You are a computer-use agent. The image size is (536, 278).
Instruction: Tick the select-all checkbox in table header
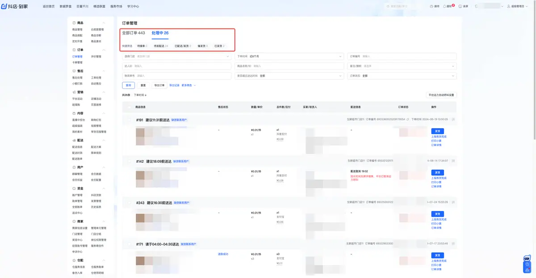click(x=130, y=107)
